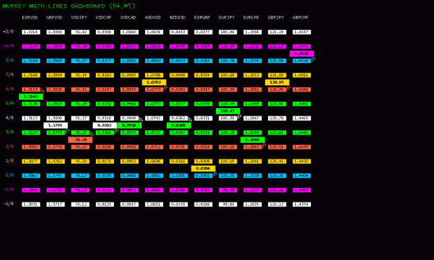Screen dimensions: 434x260
Task: Click the EURJPY 2/8 cell 100.20
Action: pos(228,147)
